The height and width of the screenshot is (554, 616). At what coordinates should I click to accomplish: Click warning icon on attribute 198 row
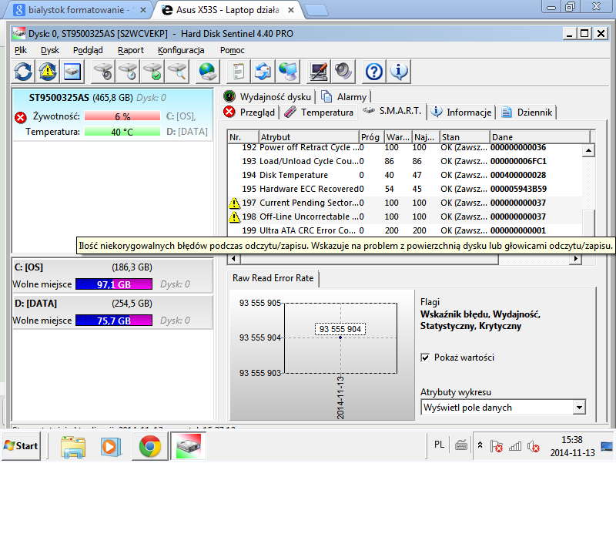(x=234, y=217)
